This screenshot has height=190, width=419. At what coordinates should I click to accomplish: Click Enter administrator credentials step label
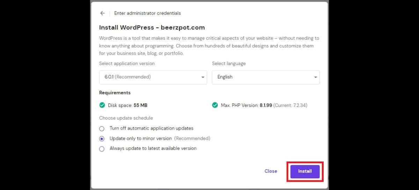click(x=147, y=13)
